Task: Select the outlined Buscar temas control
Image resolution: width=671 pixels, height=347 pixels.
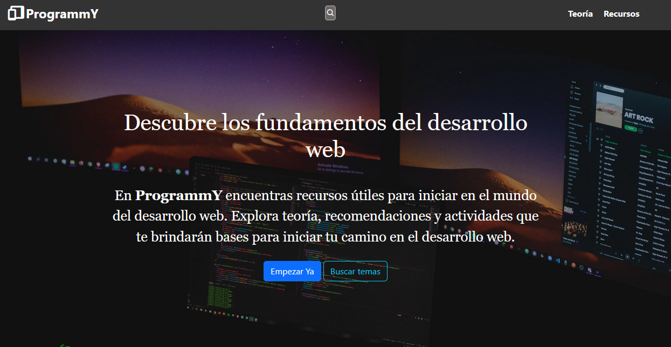Action: pyautogui.click(x=355, y=271)
